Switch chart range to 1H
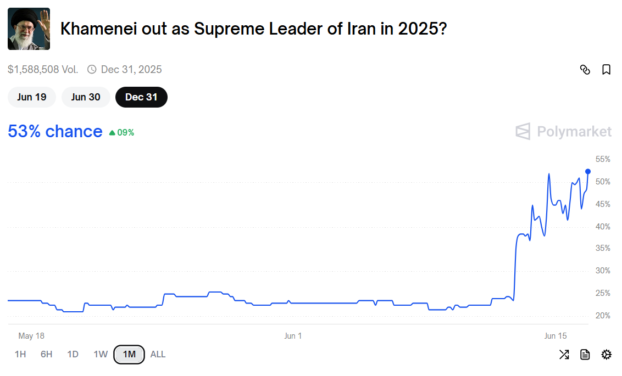This screenshot has width=622, height=376. point(20,354)
